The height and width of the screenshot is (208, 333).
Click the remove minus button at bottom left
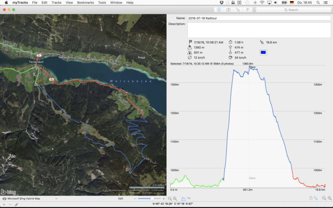click(x=10, y=204)
